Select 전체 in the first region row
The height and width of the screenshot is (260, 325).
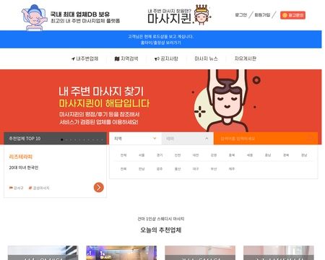(123, 155)
